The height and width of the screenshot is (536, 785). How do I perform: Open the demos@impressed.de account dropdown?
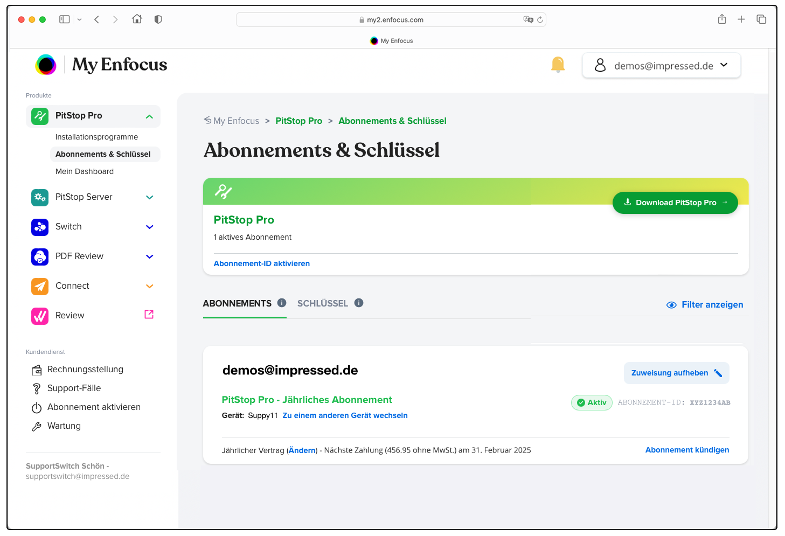pos(661,65)
